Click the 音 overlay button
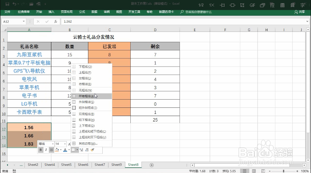Screen dimensions: 311x173 [x=293, y=5]
